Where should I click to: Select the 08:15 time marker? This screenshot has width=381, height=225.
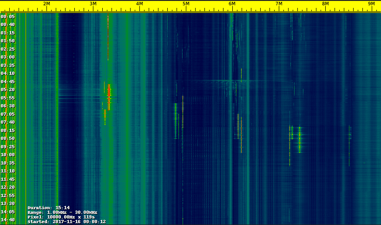(8, 131)
